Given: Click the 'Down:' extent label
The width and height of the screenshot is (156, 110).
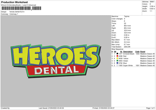Looking at the screenshot, I should (114, 33).
